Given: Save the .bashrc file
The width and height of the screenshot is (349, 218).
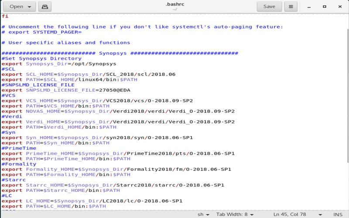Looking at the screenshot, I should [269, 7].
